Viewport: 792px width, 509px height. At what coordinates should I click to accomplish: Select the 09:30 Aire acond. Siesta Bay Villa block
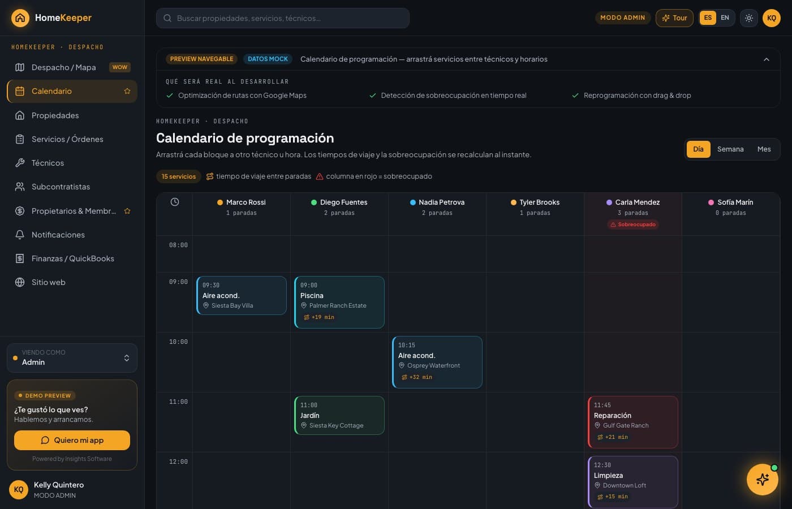242,295
